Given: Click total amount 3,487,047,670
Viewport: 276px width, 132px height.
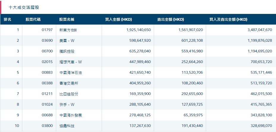Looking at the screenshot, I should 260,30.
